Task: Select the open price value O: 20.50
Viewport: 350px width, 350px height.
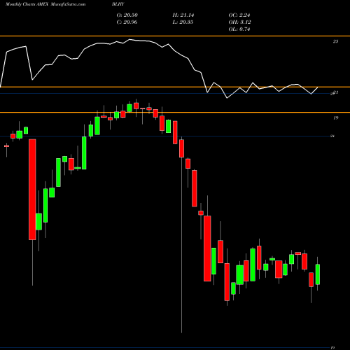Action: (x=127, y=15)
